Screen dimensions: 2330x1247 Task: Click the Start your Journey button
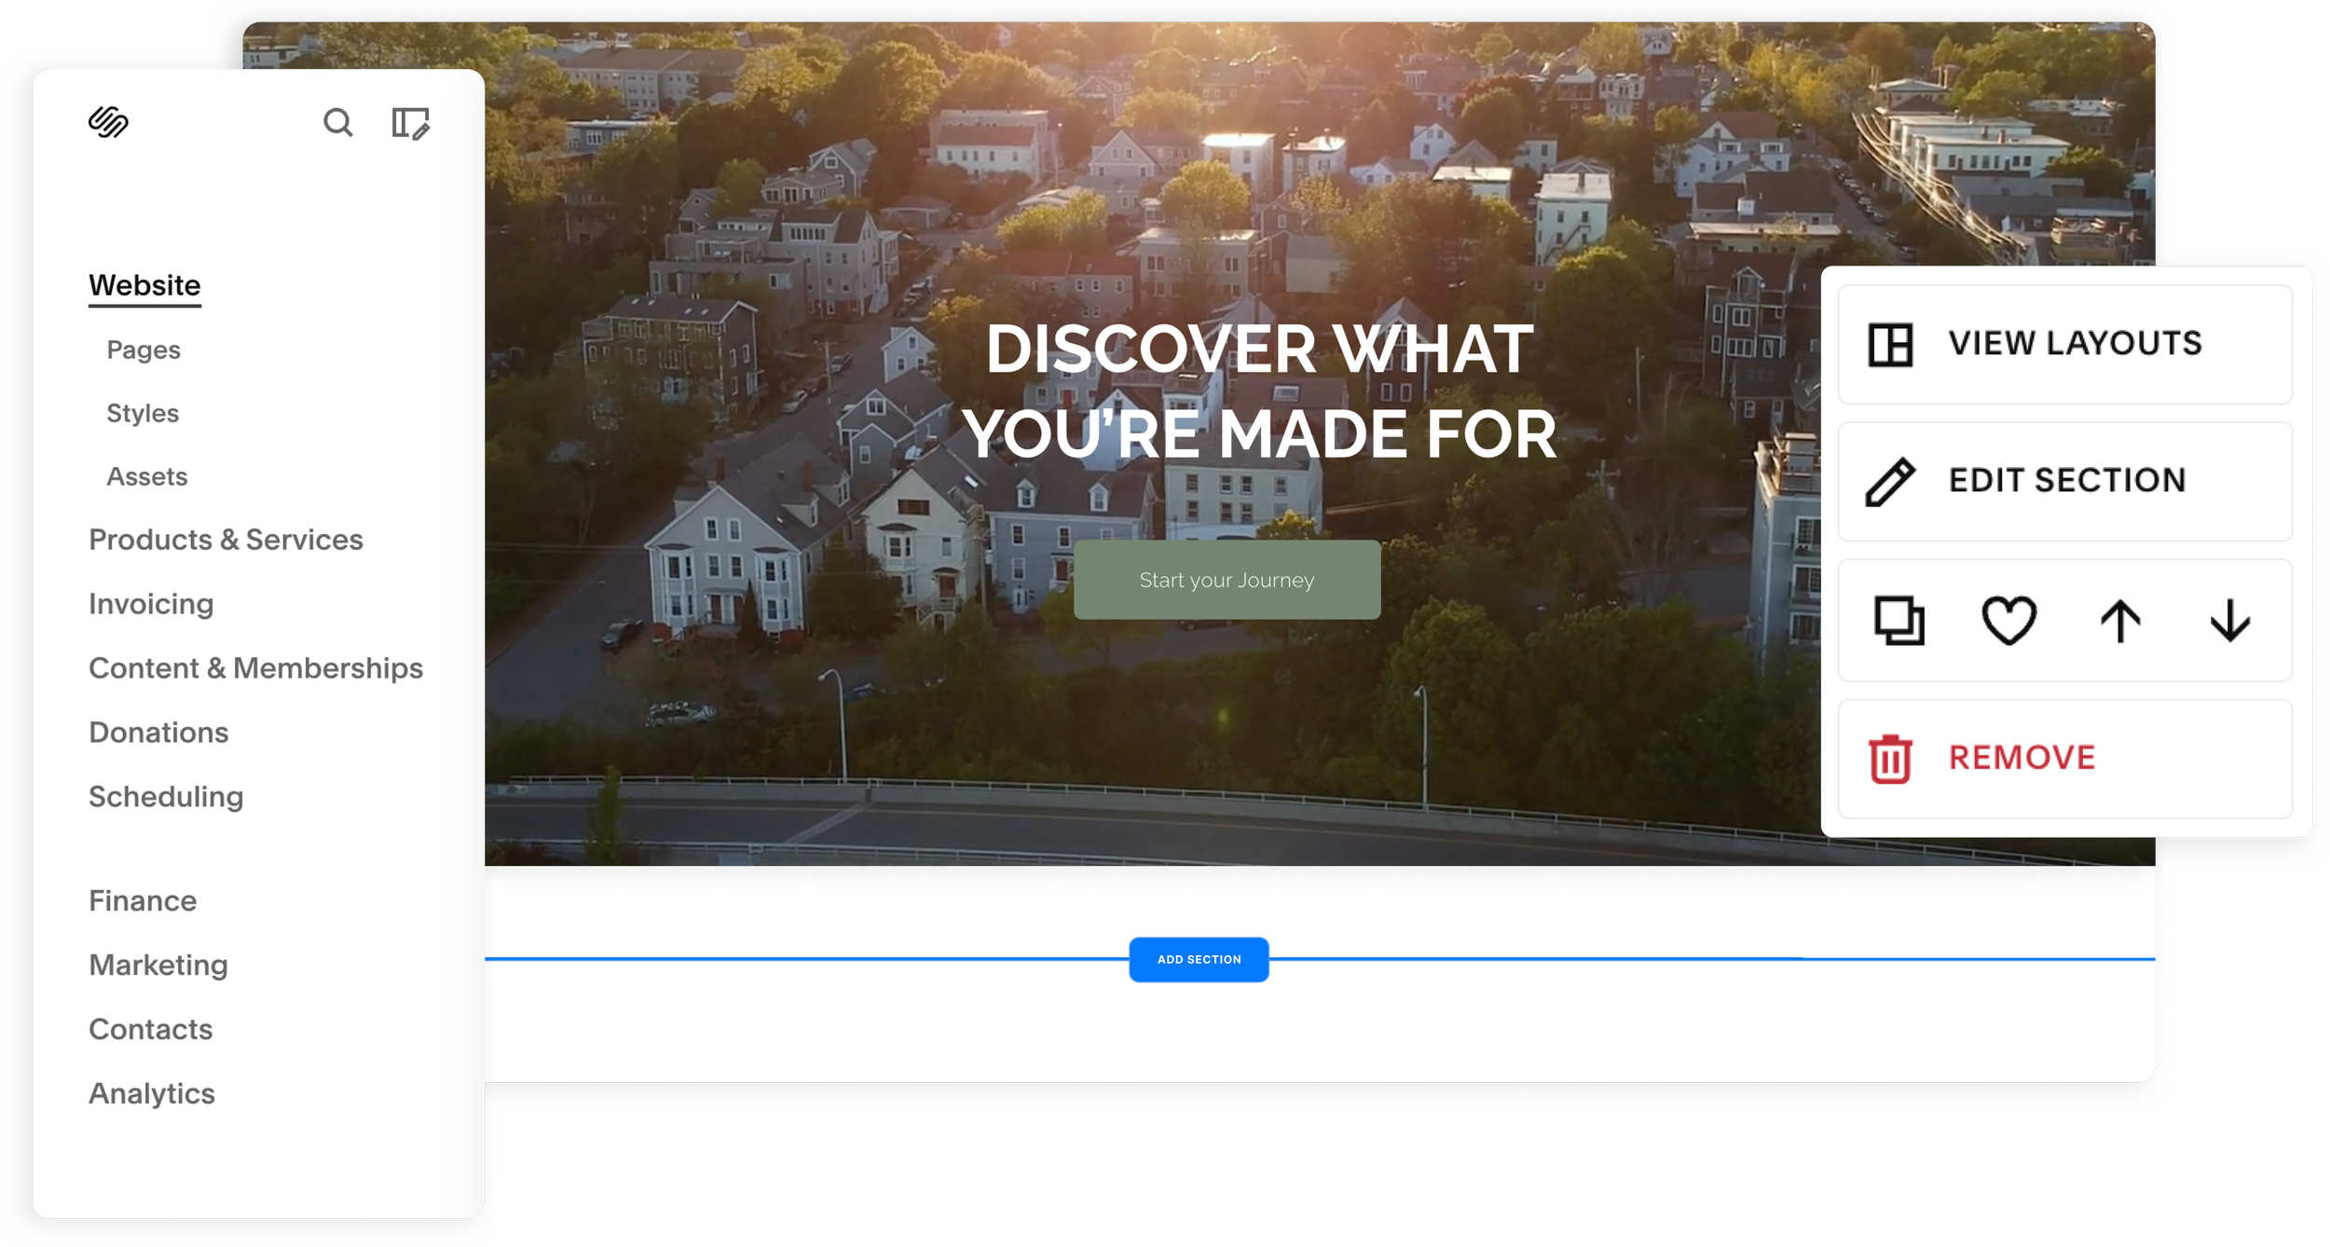1227,580
